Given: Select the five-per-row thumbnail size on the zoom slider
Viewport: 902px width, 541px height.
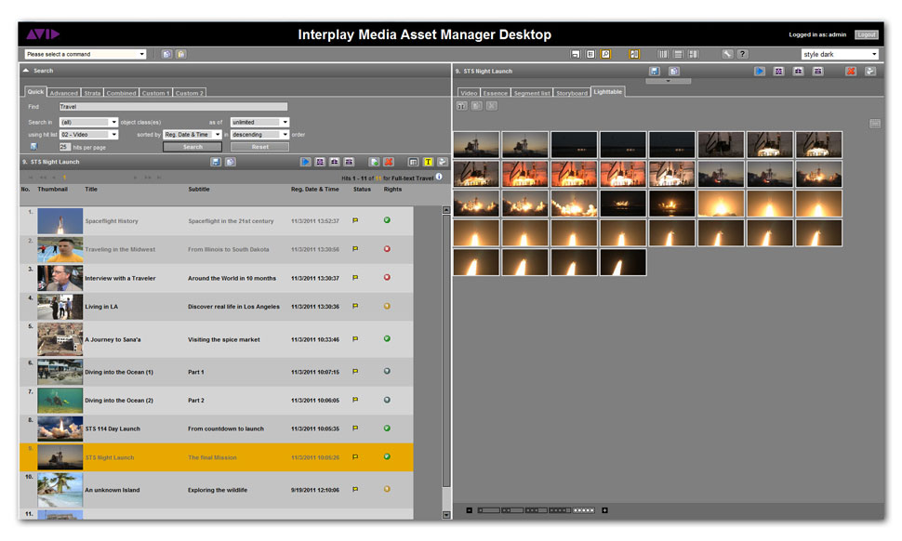Looking at the screenshot, I should [x=583, y=509].
